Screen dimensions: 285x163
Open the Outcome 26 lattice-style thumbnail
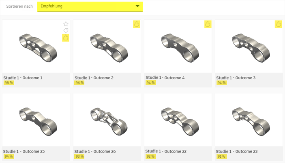(x=107, y=120)
